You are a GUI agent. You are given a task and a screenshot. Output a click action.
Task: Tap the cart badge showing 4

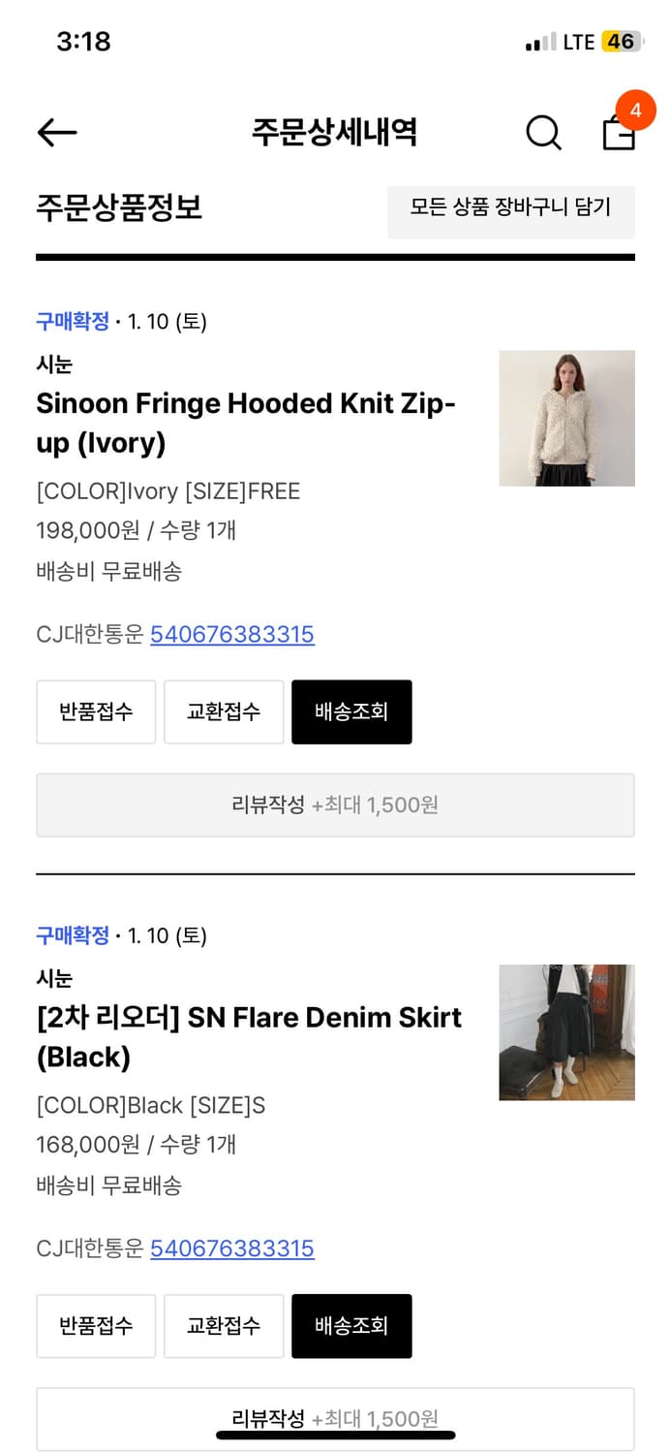635,111
